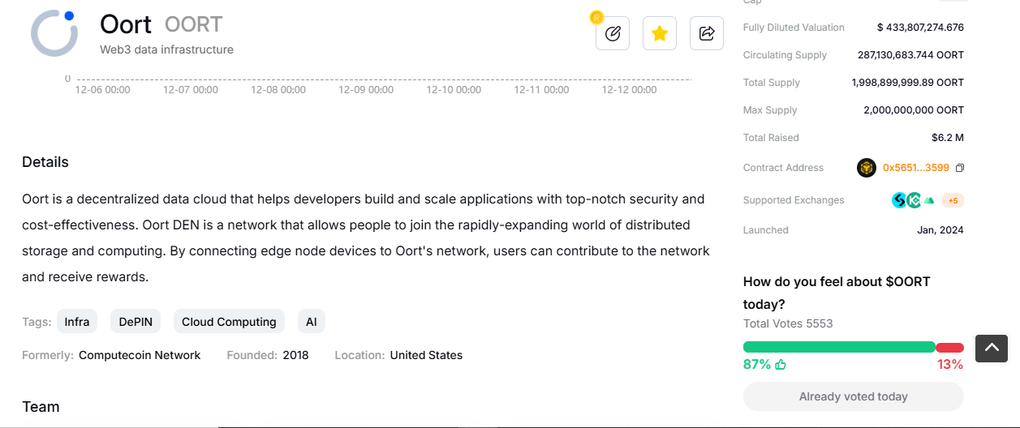Click the 12-10 00:00 chart axis label
Image resolution: width=1020 pixels, height=428 pixels.
tap(454, 90)
